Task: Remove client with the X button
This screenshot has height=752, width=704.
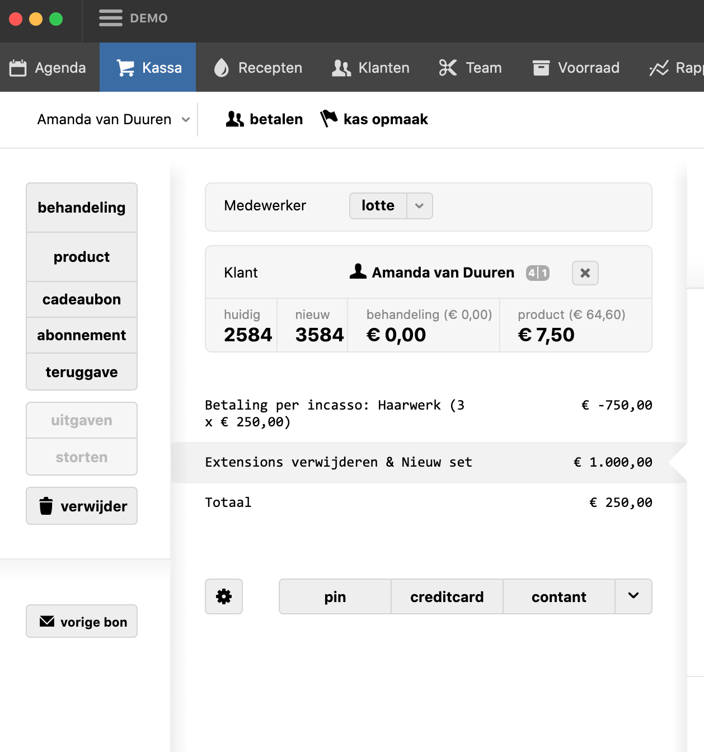Action: 585,273
